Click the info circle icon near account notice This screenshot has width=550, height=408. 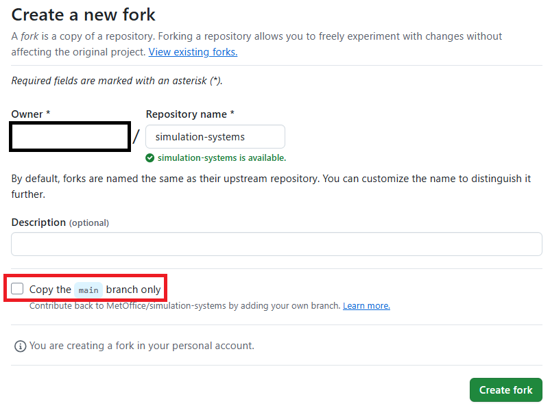(x=20, y=346)
